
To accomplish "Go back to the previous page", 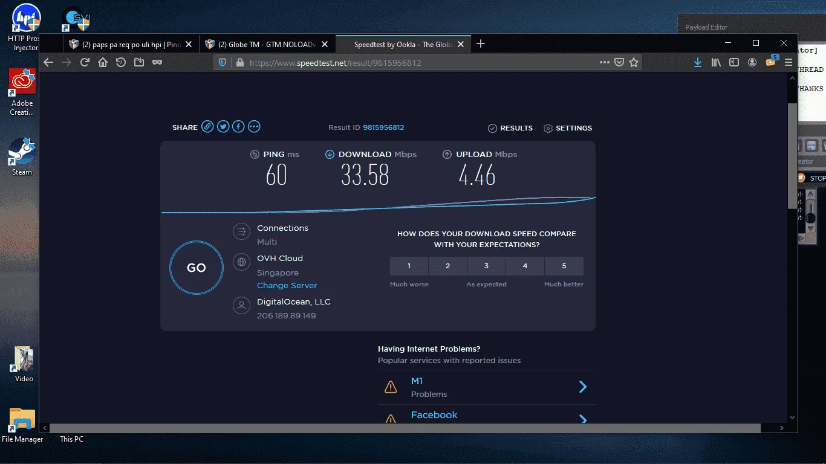I will coord(48,62).
